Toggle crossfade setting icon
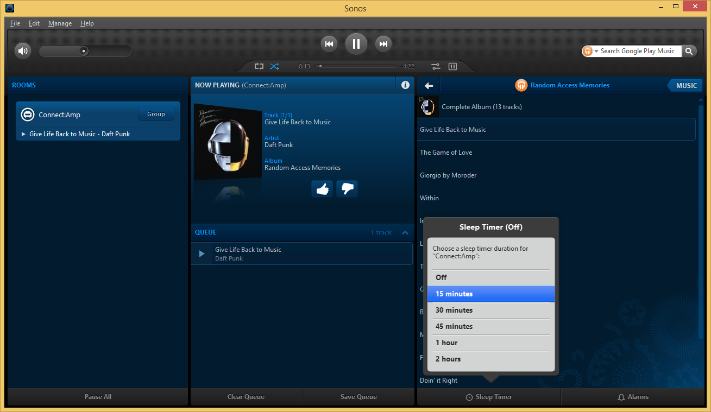Screen dimensions: 711x412 [x=436, y=67]
